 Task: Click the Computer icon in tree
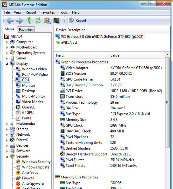pos(13,42)
